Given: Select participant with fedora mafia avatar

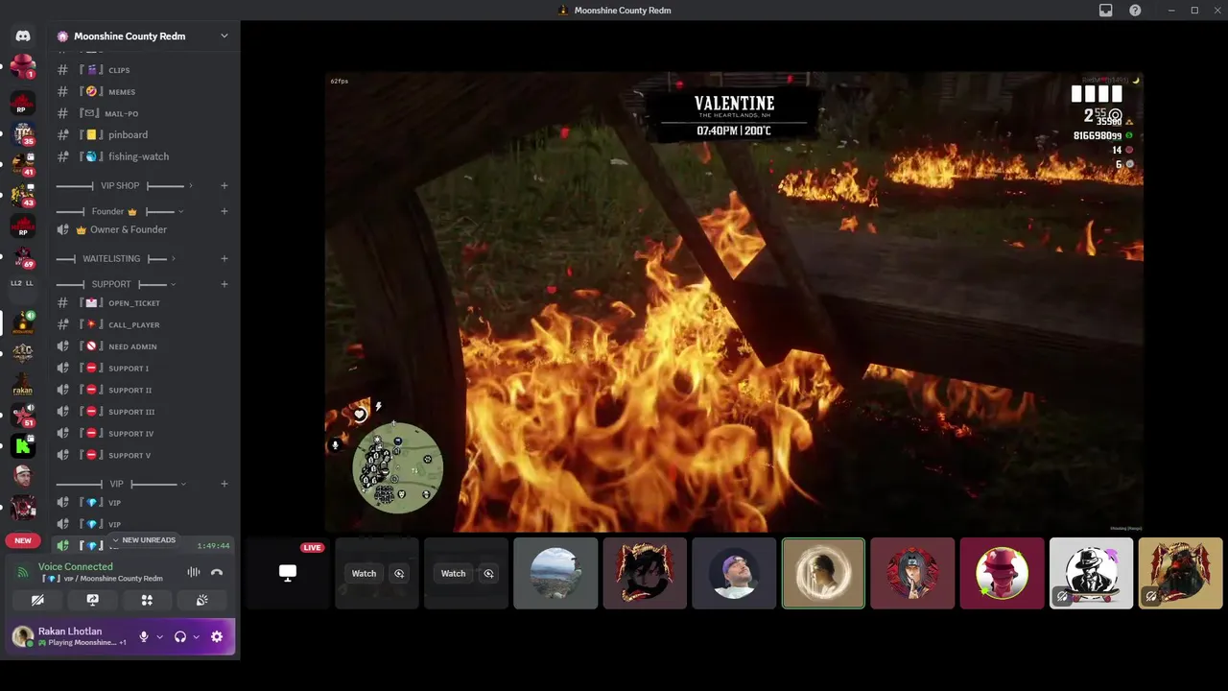Looking at the screenshot, I should [x=1091, y=573].
